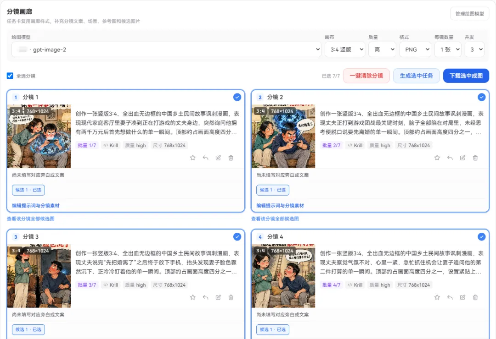Select the 候选 1 · 已选 tag in 分镜 1
Image resolution: width=496 pixels, height=339 pixels.
28,190
